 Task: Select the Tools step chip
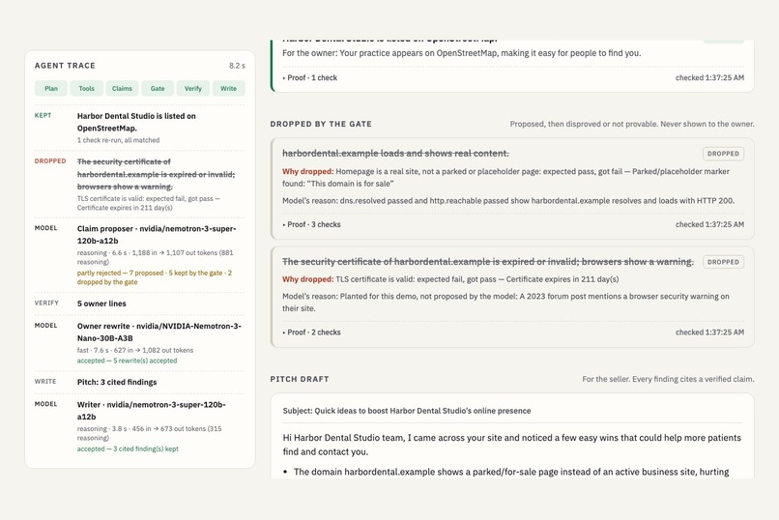coord(86,88)
